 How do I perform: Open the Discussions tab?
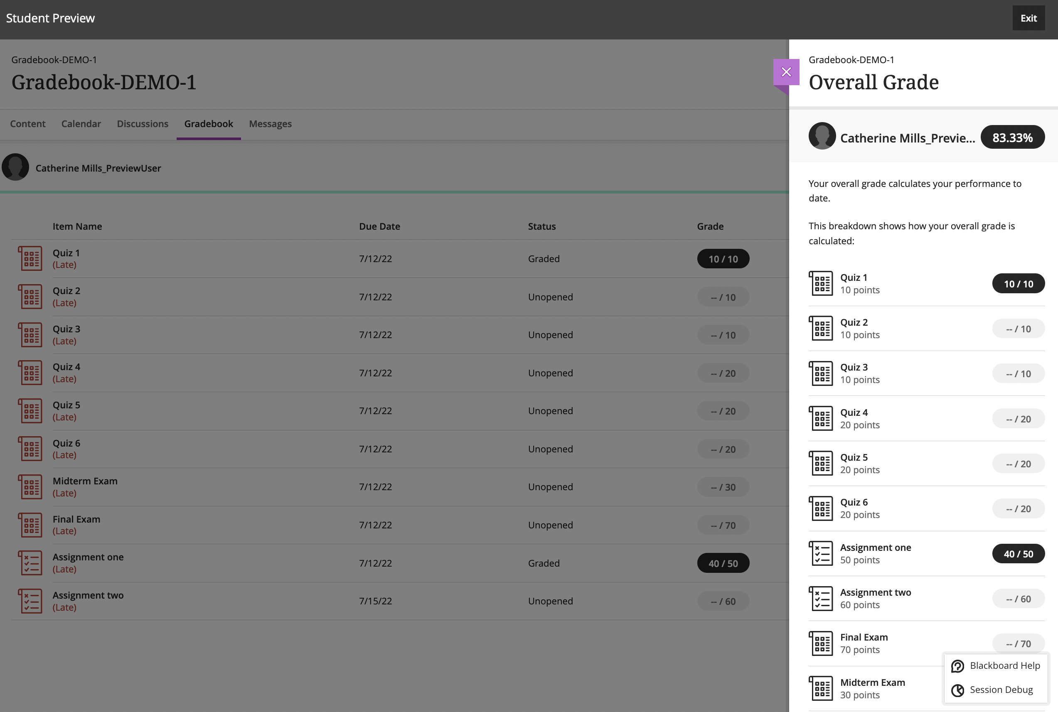coord(142,124)
